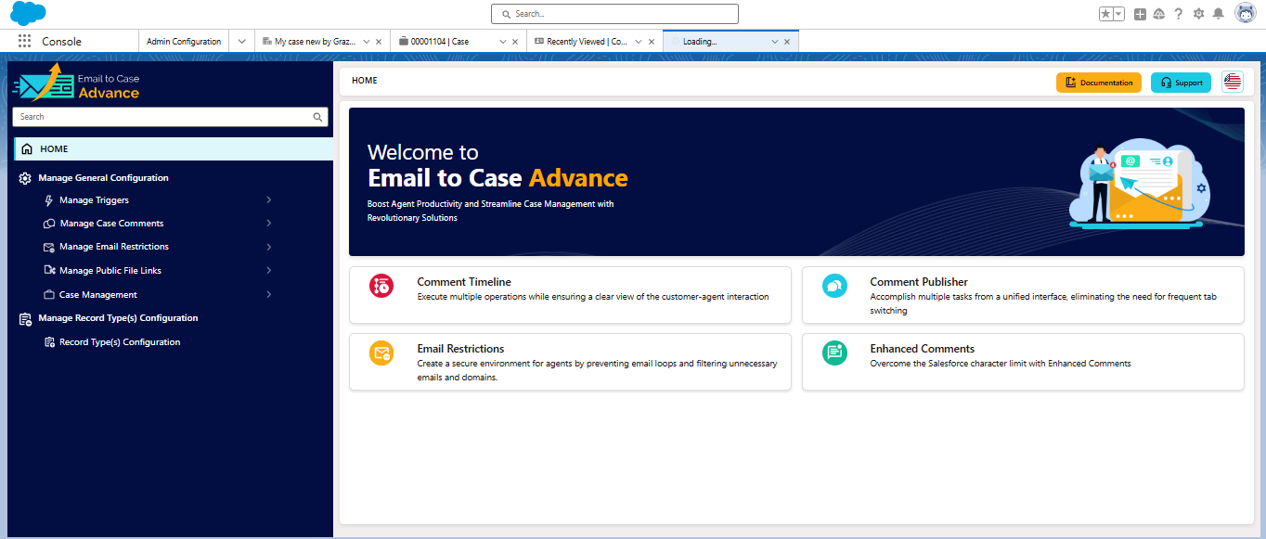Viewport: 1266px width, 539px height.
Task: Close the Recently Viewed tab
Action: click(x=651, y=42)
